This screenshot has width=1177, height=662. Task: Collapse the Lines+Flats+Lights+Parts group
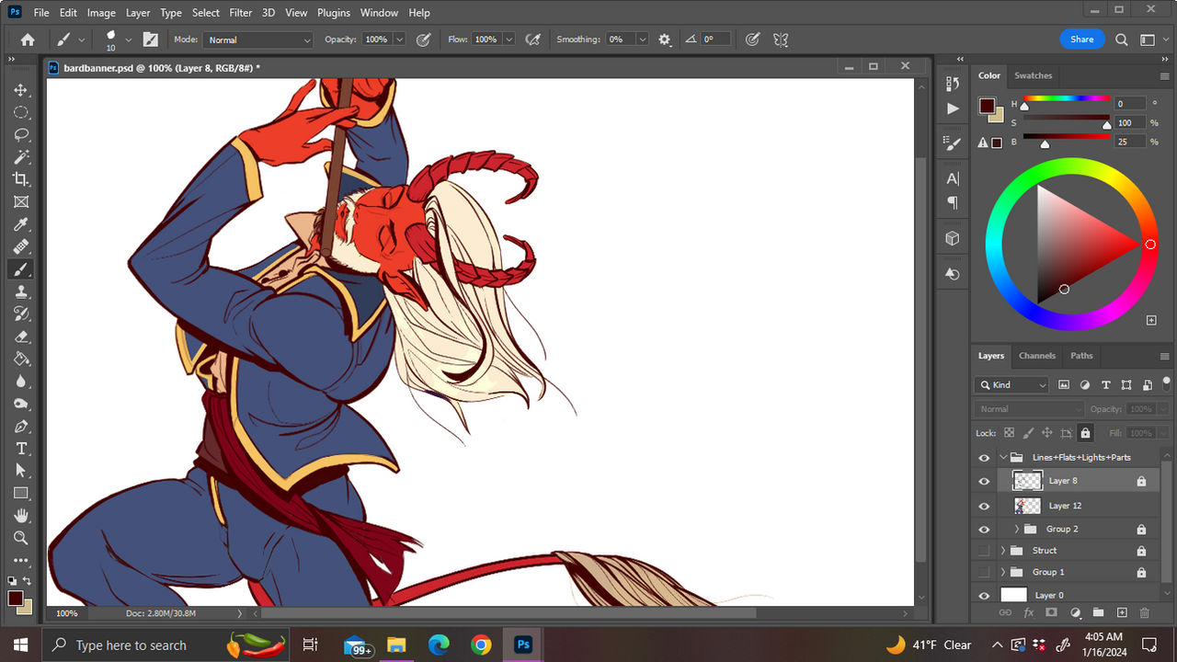1002,456
